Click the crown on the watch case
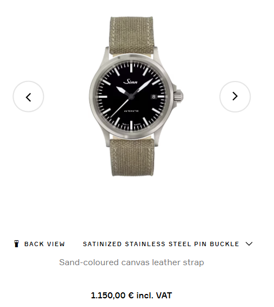 [179, 96]
